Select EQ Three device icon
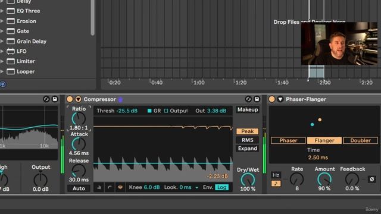Screen dimensions: 381x214 [x=11, y=11]
